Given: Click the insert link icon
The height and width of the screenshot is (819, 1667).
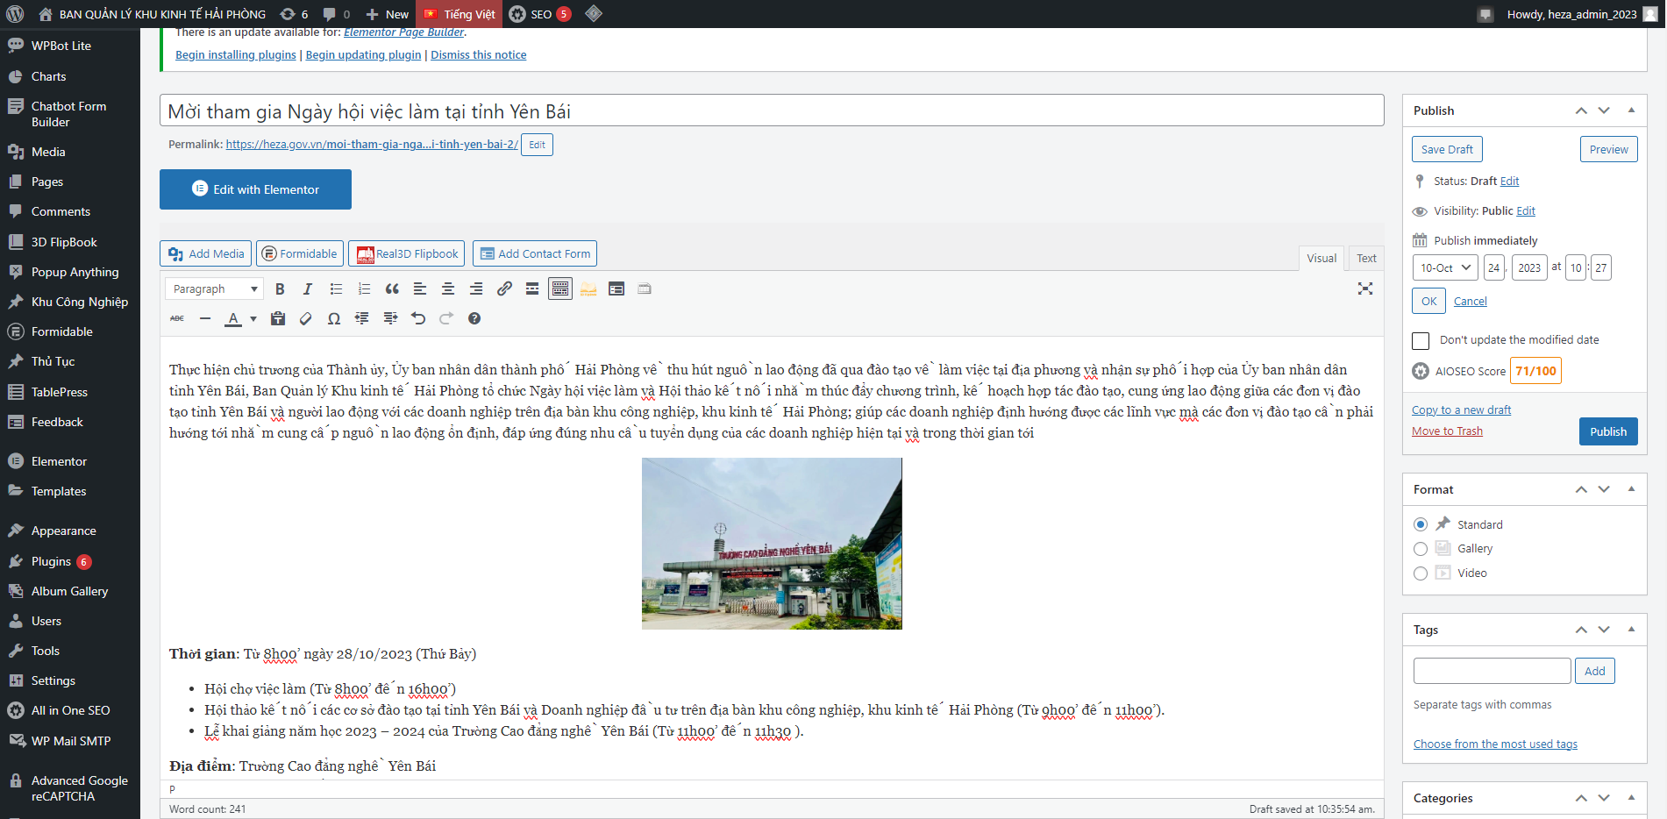Looking at the screenshot, I should 504,289.
